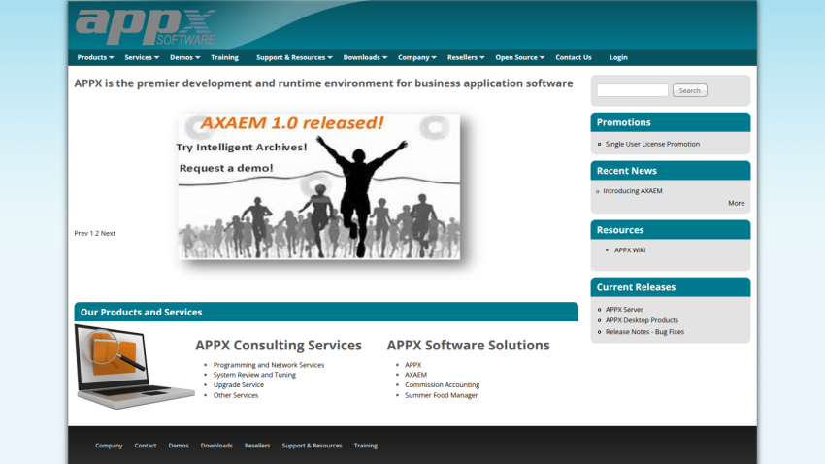Open Demos in the footer
The width and height of the screenshot is (825, 464).
click(x=179, y=445)
